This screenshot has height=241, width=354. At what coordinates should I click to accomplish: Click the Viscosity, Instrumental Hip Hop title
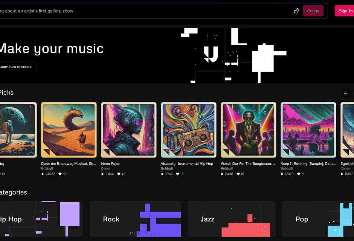[x=187, y=163]
